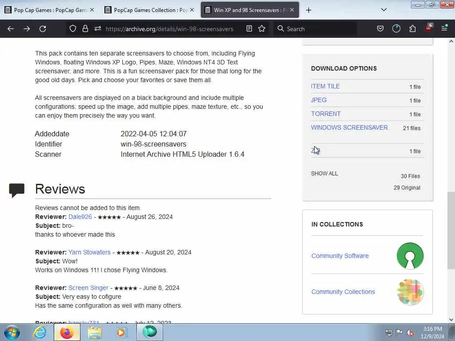The width and height of the screenshot is (455, 341).
Task: Open Windows Explorer folder from taskbar
Action: point(95,333)
